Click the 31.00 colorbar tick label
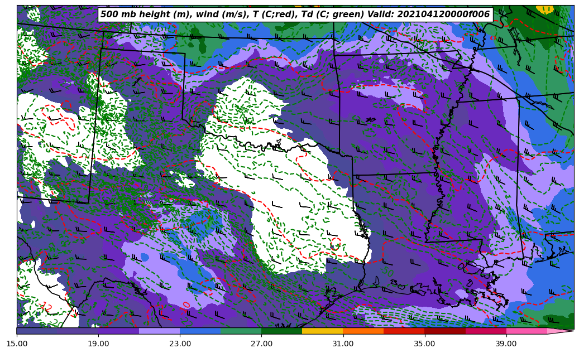 pyautogui.click(x=343, y=344)
